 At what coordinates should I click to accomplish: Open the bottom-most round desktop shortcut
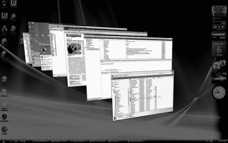tap(5, 130)
